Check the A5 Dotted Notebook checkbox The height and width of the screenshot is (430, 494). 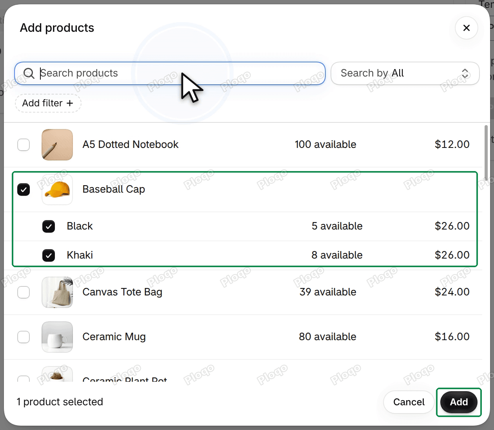[24, 145]
